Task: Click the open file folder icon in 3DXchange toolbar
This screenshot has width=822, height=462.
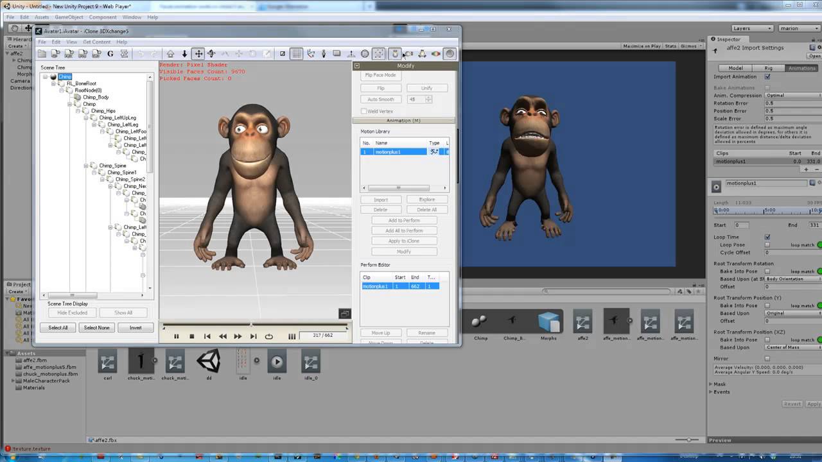Action: click(x=42, y=54)
